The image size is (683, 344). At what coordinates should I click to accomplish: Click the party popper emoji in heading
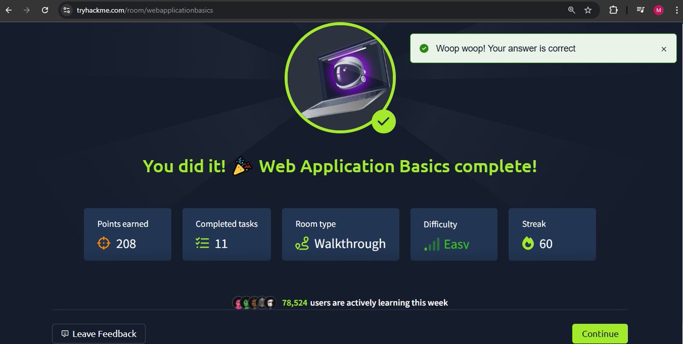click(242, 166)
